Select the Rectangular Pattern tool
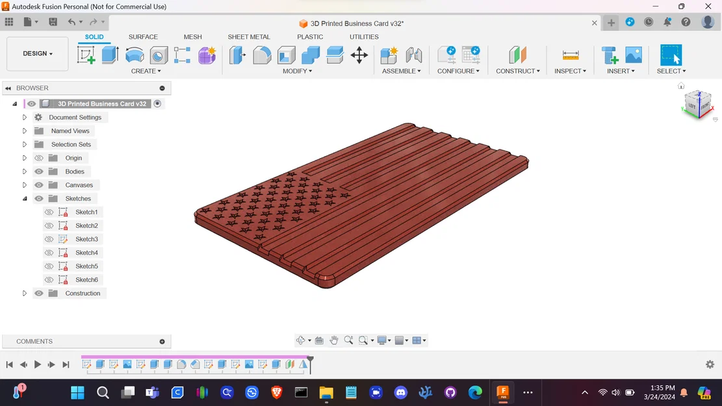The width and height of the screenshot is (722, 406). [x=183, y=55]
